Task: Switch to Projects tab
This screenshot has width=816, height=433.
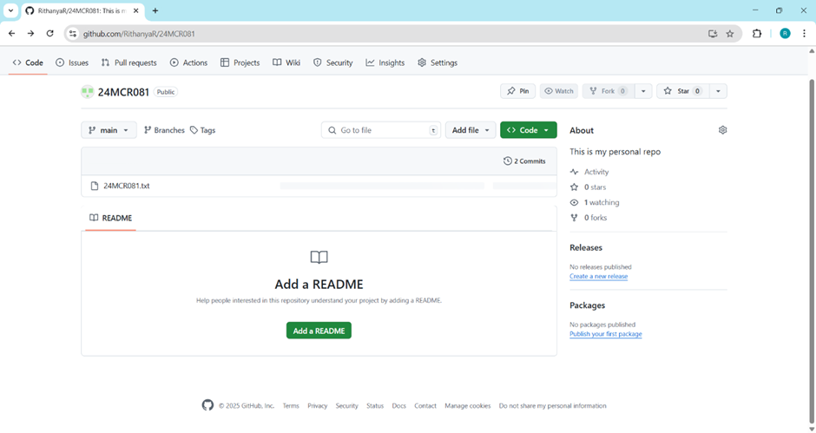Action: 240,62
